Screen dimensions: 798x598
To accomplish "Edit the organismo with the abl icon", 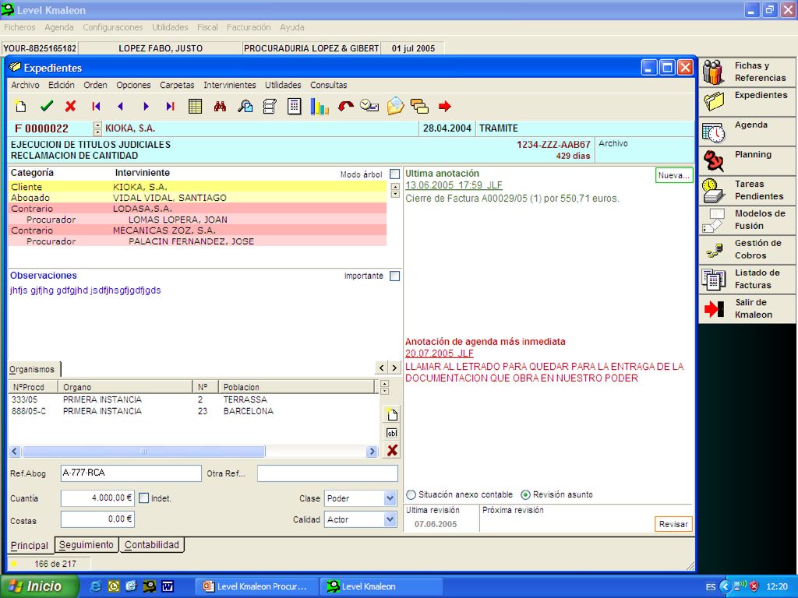I will (x=392, y=433).
